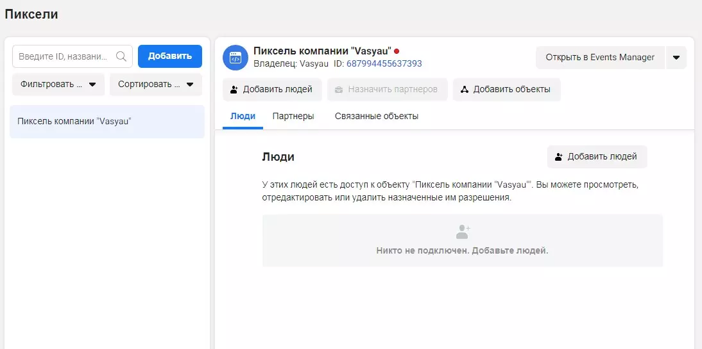Click the red status dot beside pixel name

click(x=397, y=51)
